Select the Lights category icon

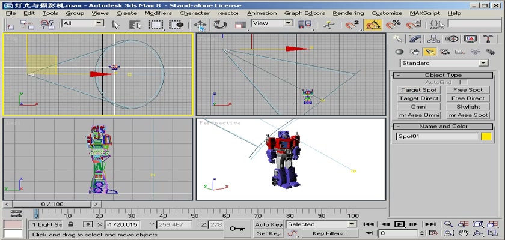coord(430,52)
